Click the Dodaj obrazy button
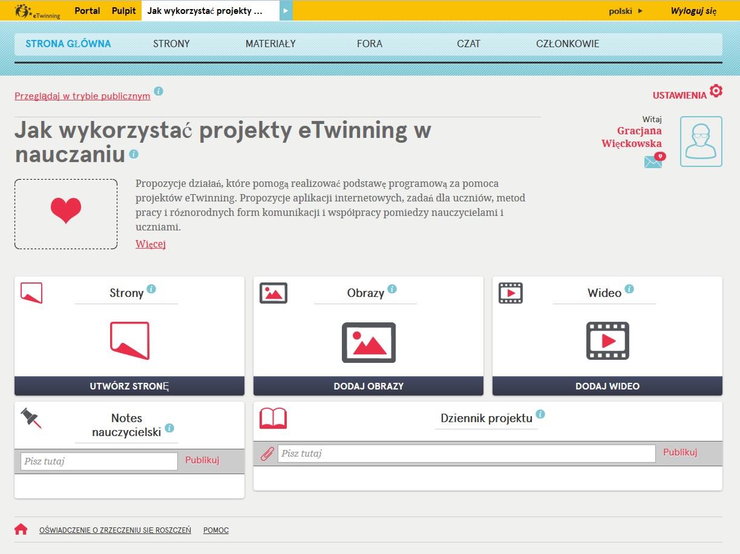The height and width of the screenshot is (554, 740). click(x=368, y=386)
